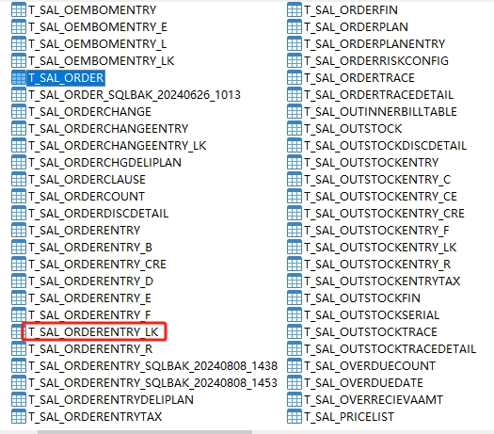Select T_SAL_ORDERENTRY_SQLBAK_20240808_1453 backup table
494x434 pixels.
(x=152, y=382)
